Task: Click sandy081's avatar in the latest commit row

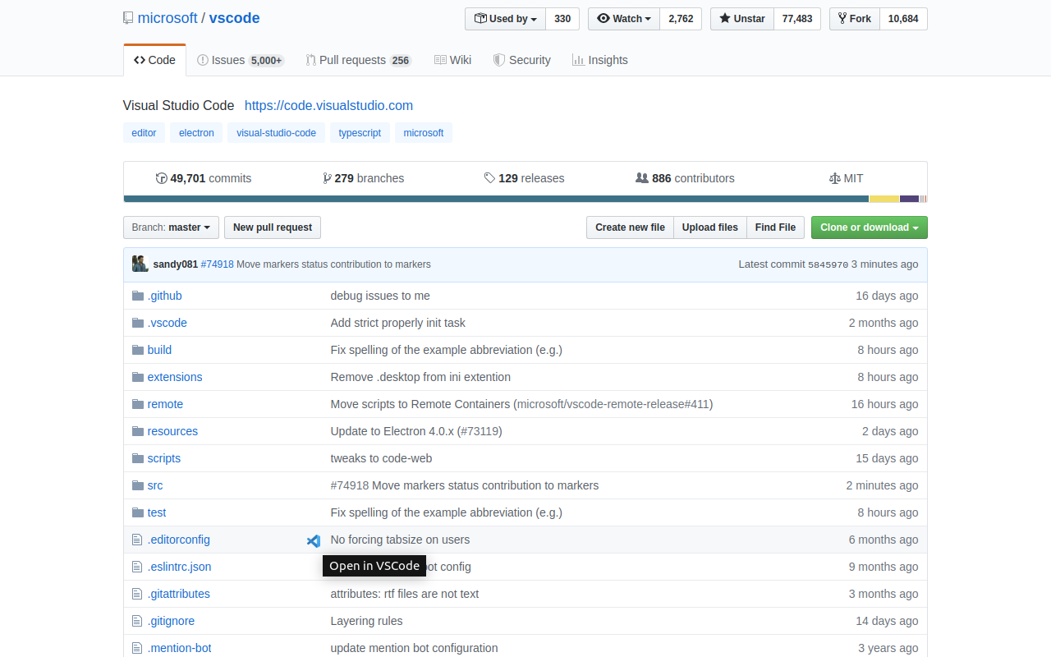Action: pyautogui.click(x=140, y=264)
